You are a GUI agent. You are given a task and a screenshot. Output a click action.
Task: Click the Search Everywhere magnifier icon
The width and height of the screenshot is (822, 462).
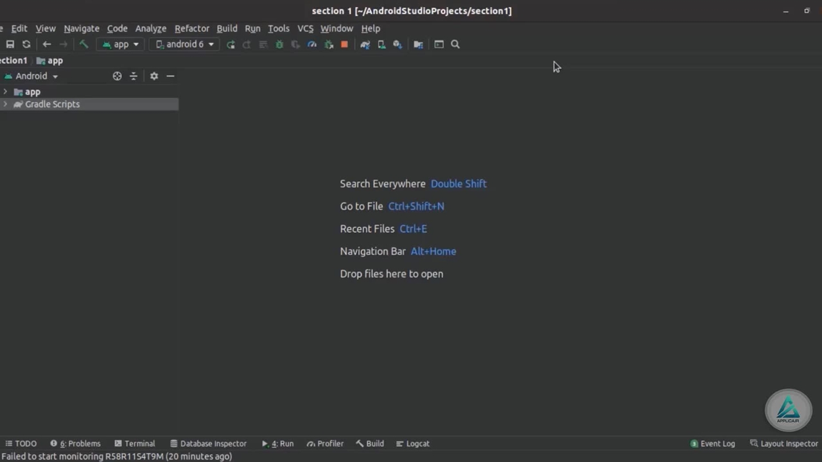click(x=455, y=44)
